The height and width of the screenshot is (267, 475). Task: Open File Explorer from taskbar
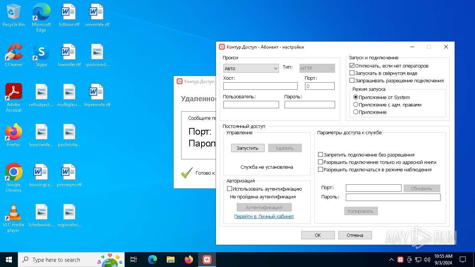tap(170, 260)
